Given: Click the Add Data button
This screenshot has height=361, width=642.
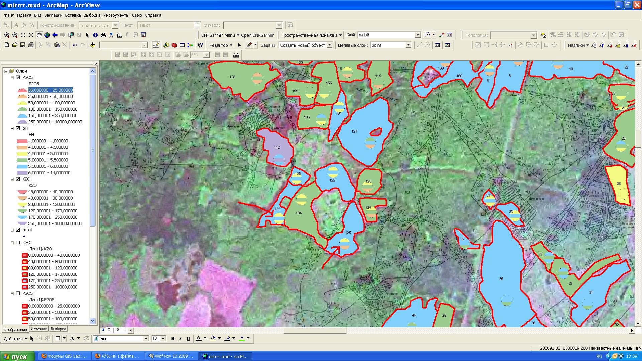Looking at the screenshot, I should coord(93,45).
